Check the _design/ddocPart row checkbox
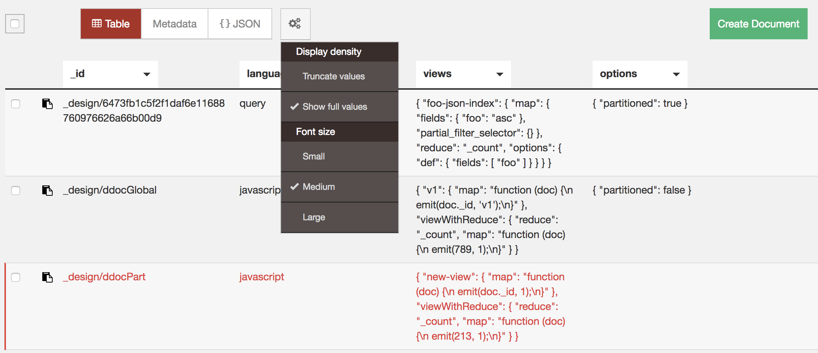 [16, 277]
